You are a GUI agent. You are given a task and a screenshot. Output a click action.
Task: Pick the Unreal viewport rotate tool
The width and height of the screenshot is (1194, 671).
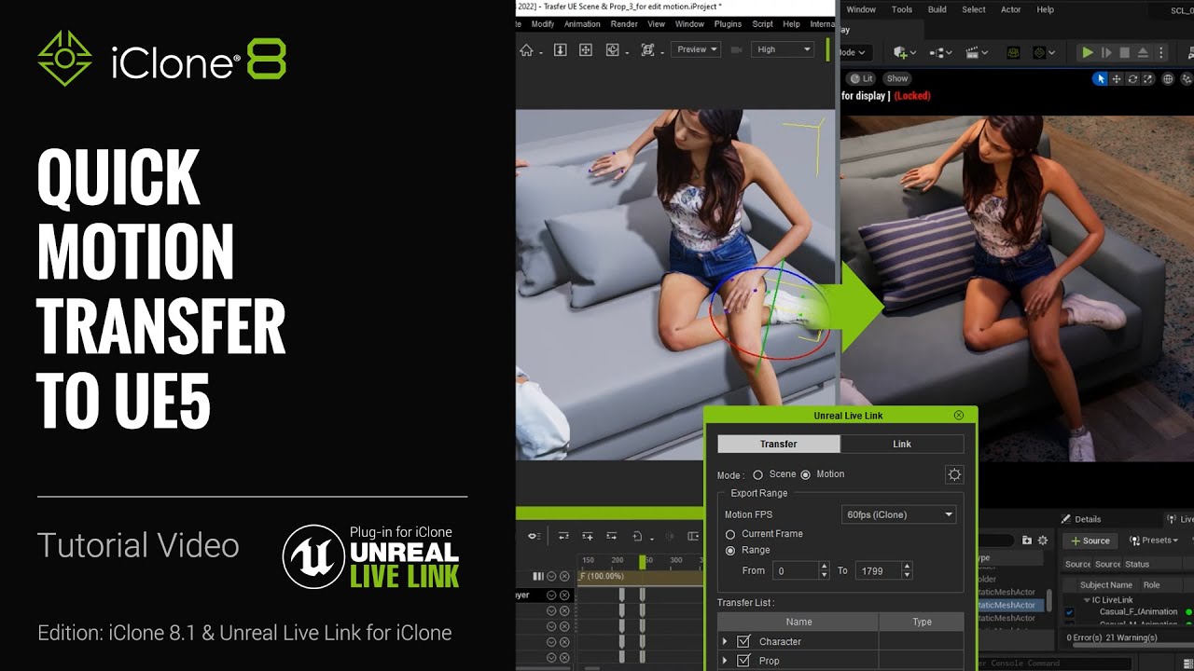(x=1132, y=79)
